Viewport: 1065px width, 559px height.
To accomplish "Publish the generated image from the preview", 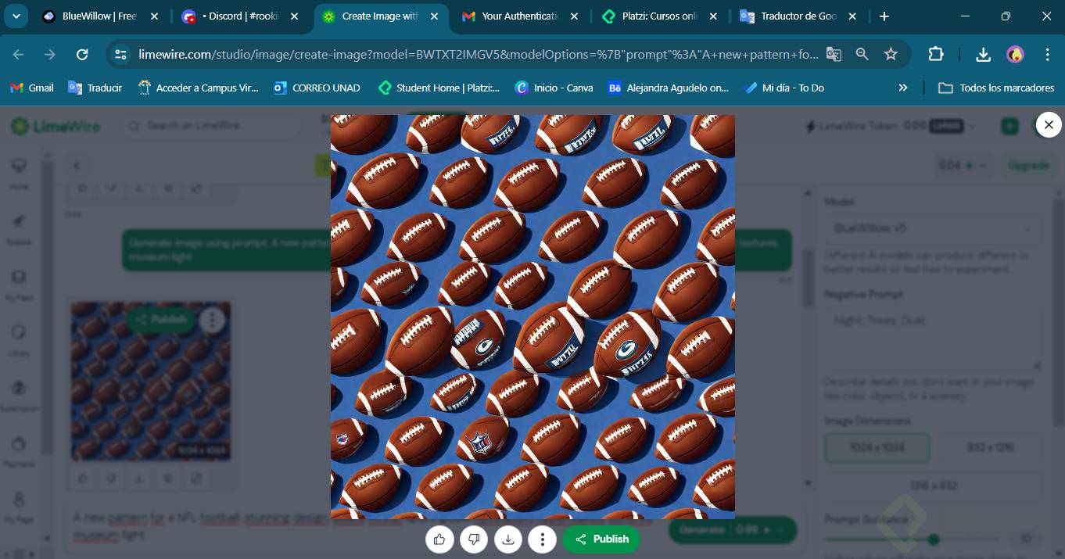I will click(x=601, y=539).
